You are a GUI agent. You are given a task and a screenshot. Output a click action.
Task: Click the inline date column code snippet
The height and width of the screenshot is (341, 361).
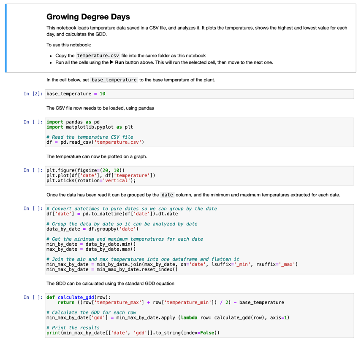click(x=167, y=195)
